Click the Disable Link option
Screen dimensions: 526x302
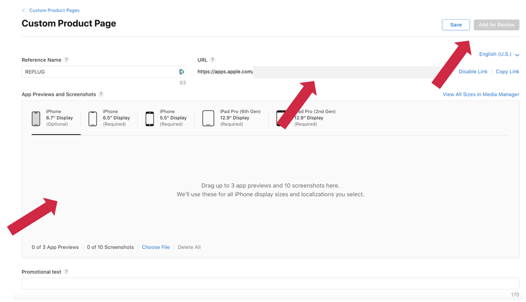(473, 71)
